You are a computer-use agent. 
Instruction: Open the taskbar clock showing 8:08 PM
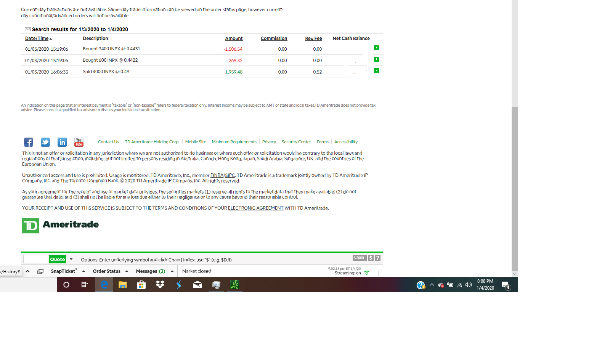(485, 285)
